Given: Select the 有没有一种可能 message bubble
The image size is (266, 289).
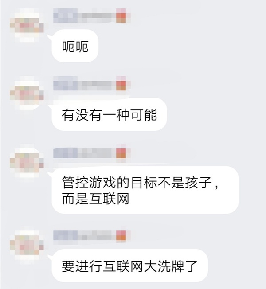Looking at the screenshot, I should point(110,114).
